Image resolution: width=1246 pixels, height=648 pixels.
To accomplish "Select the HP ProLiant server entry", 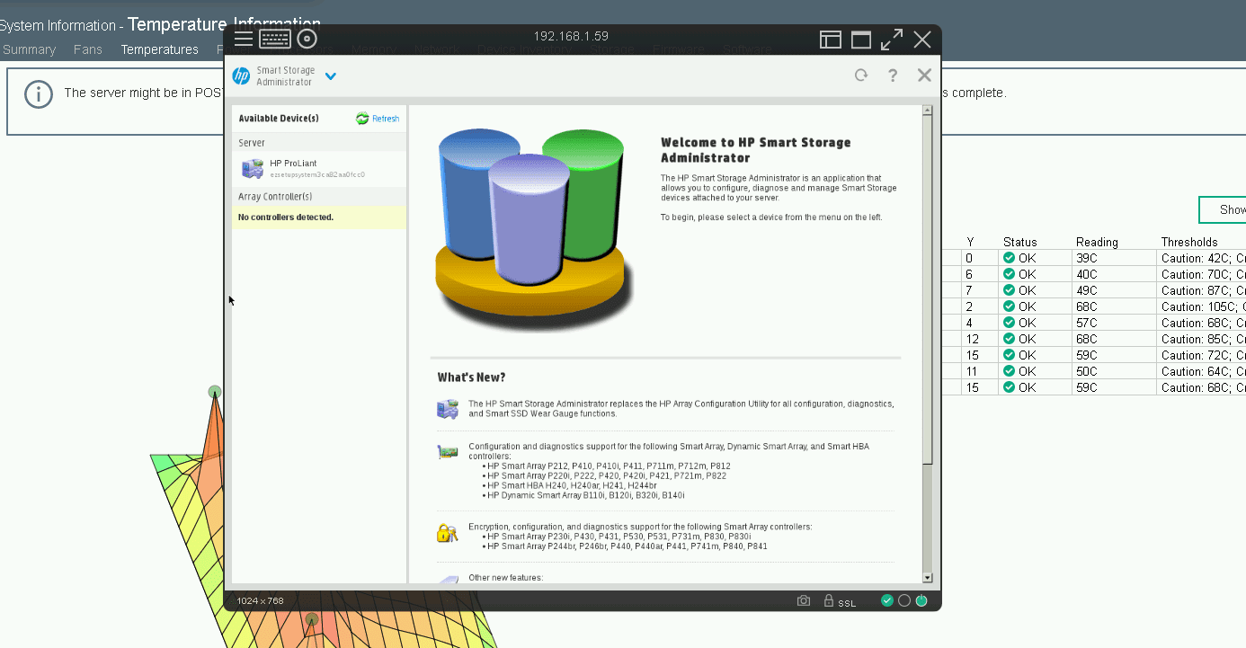I will click(319, 169).
